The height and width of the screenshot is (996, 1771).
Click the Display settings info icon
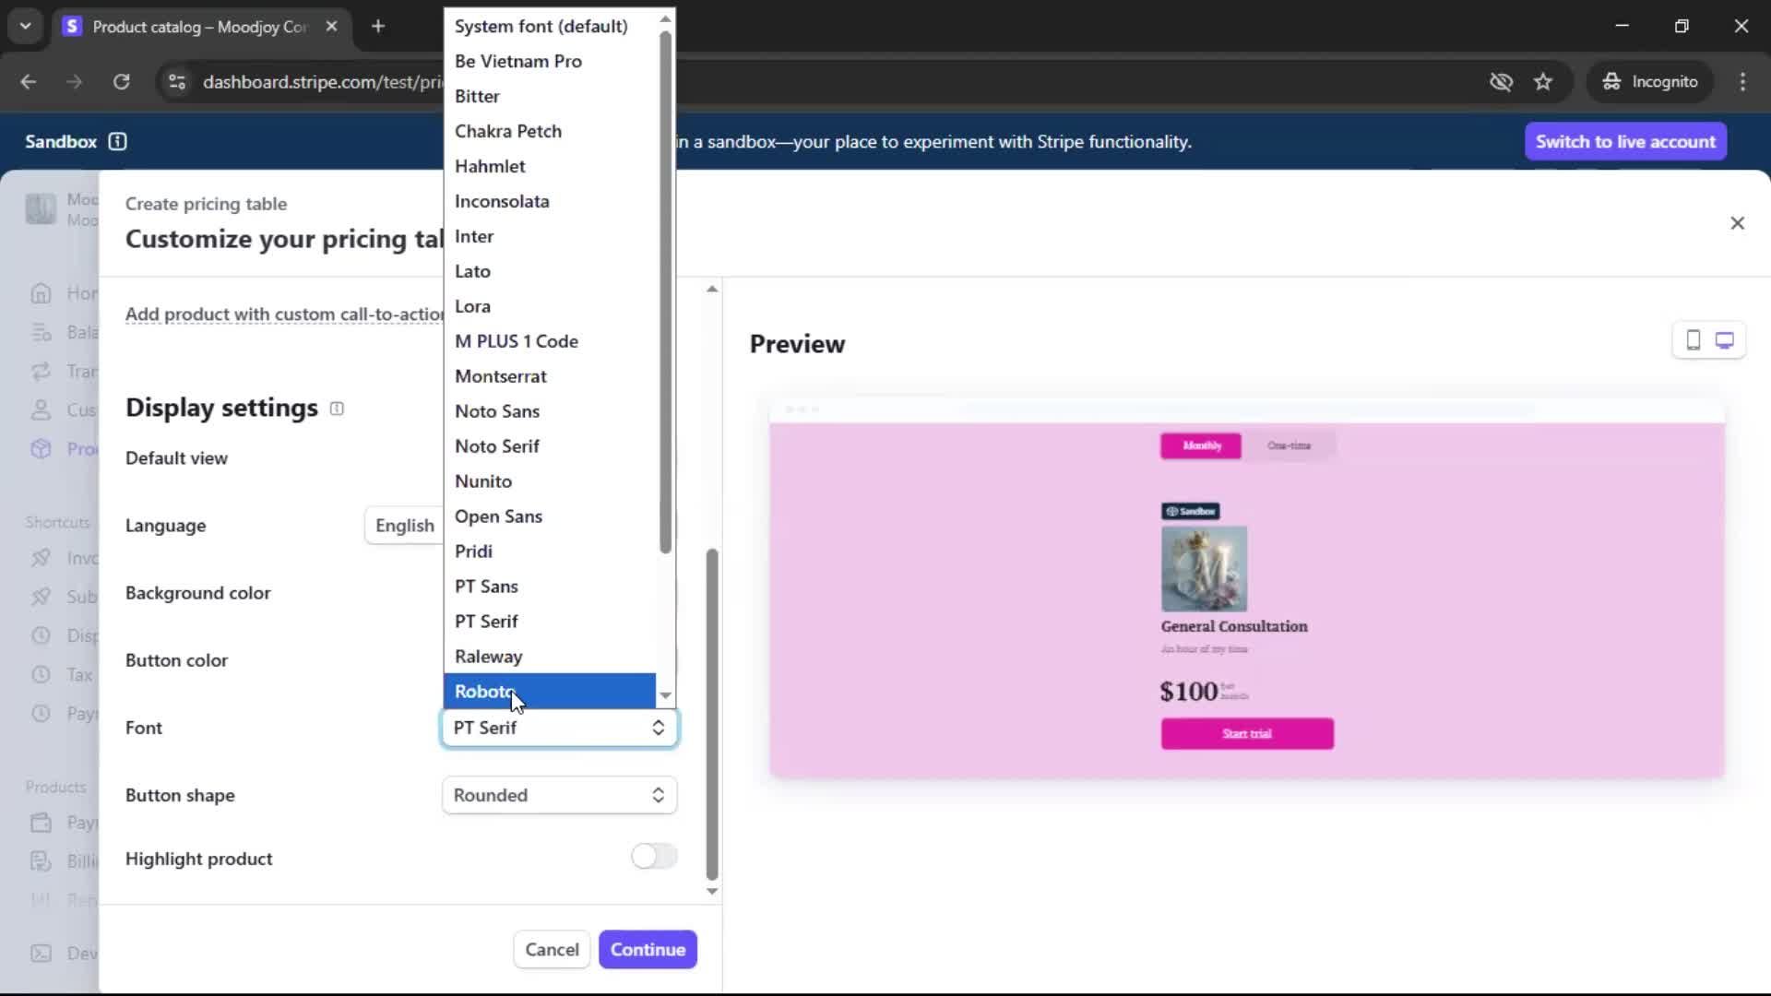coord(337,409)
